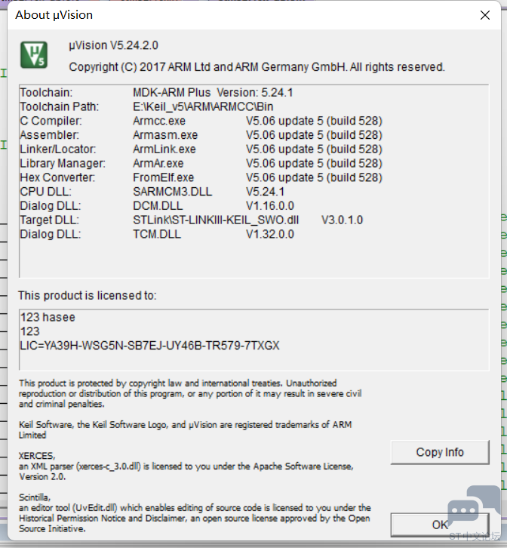Click the copyright 2017 ARM Ltd line
The height and width of the screenshot is (548, 507).
point(257,66)
